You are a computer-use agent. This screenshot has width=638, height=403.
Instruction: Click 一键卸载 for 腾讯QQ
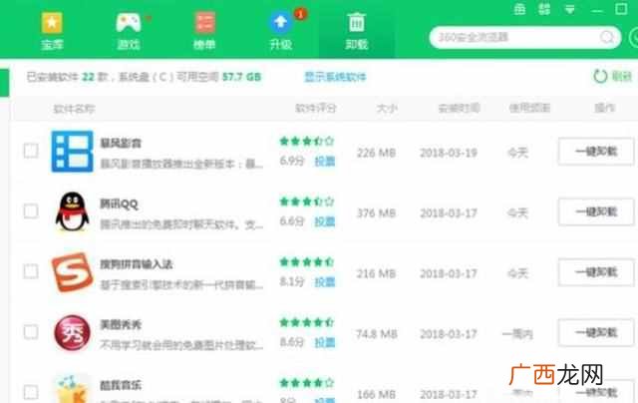click(596, 211)
